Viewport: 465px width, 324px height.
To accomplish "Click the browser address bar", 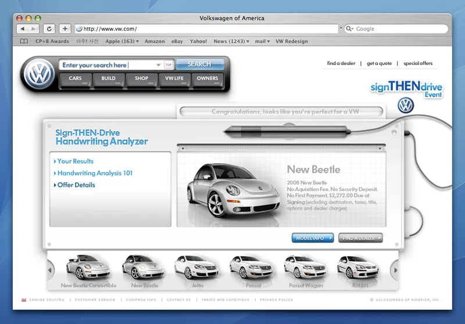I will 207,28.
